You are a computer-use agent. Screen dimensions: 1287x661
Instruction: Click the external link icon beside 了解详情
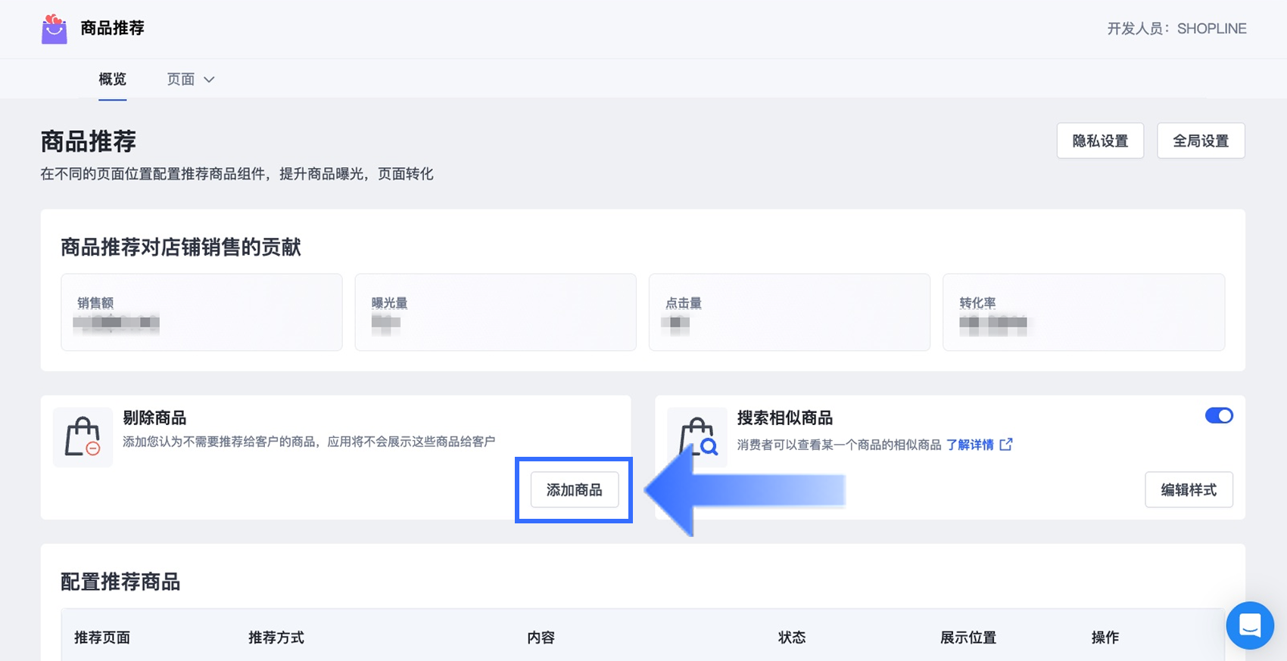point(1006,445)
